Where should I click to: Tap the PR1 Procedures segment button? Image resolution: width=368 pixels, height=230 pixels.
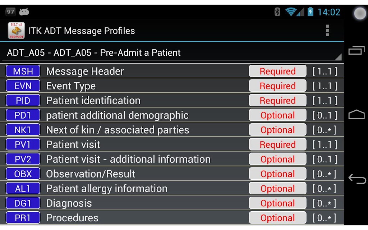(x=23, y=218)
